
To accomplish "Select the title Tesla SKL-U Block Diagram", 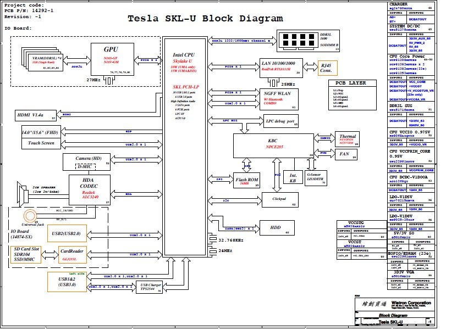I will click(205, 19).
